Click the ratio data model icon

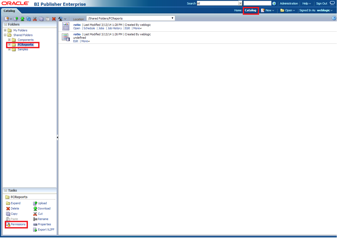(x=66, y=37)
